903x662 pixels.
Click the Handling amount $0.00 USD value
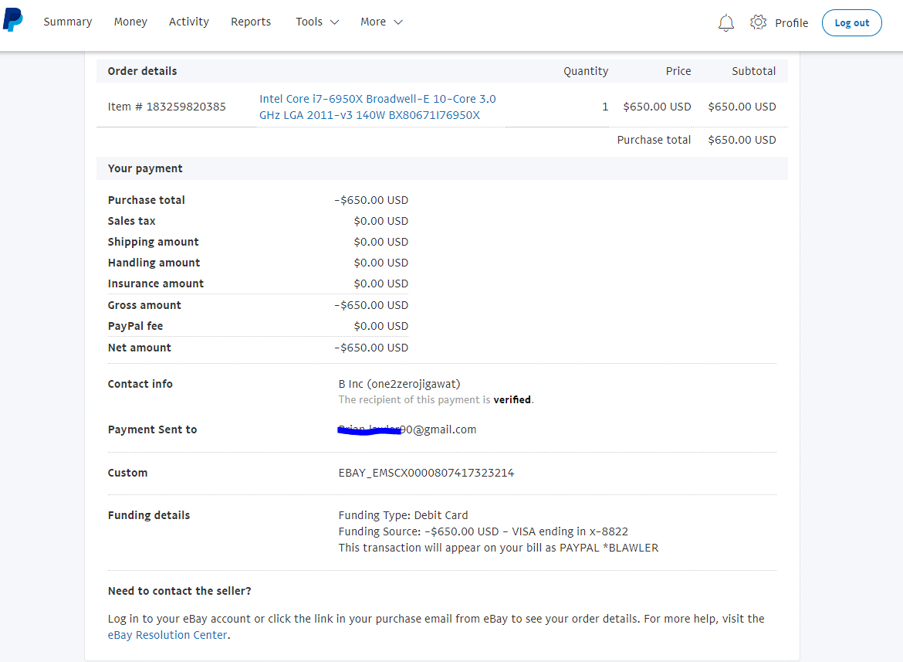[380, 262]
